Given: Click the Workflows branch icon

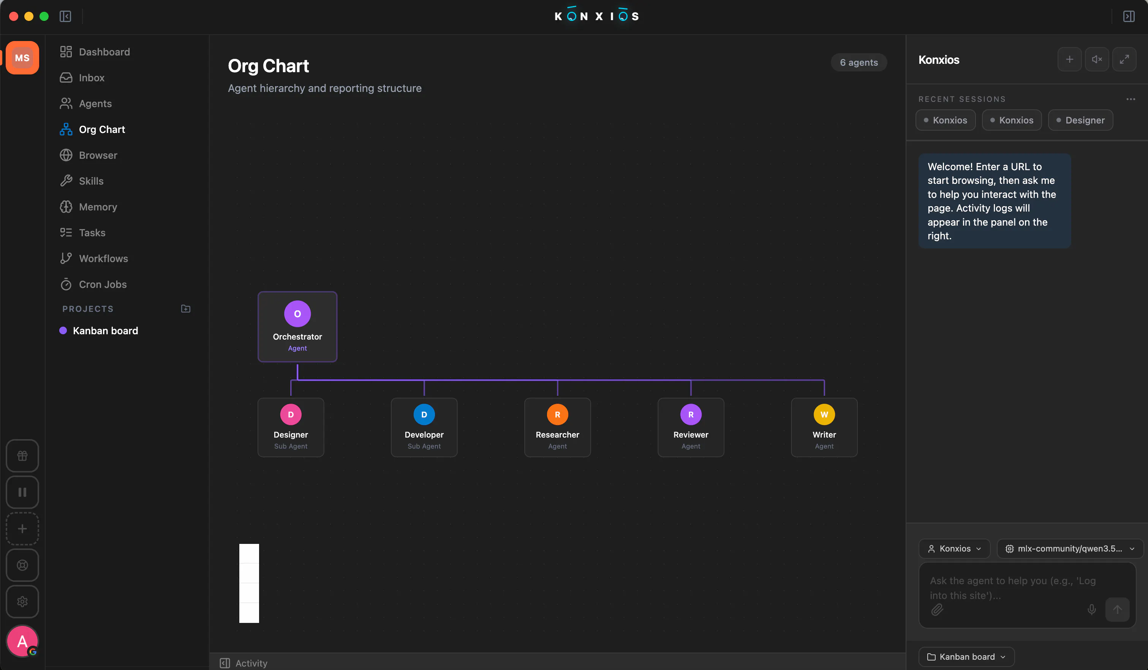Looking at the screenshot, I should click(x=66, y=258).
